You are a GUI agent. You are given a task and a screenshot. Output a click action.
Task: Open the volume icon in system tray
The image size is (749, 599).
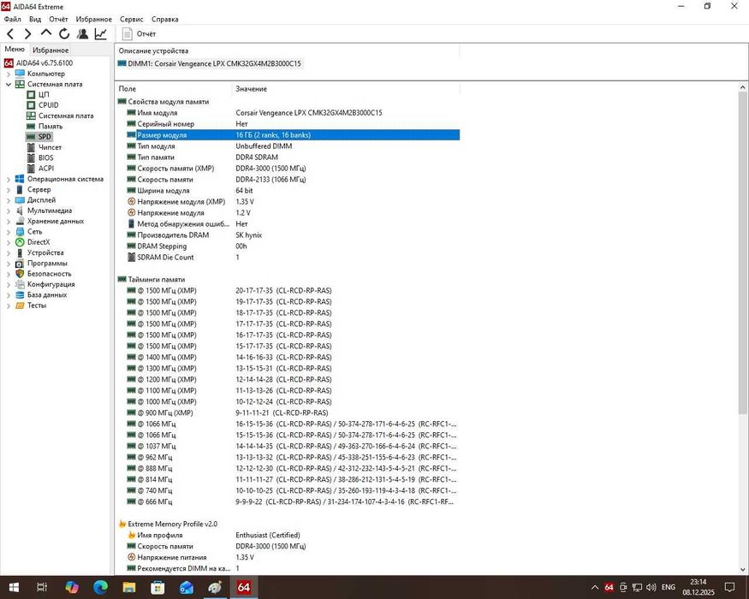click(651, 587)
